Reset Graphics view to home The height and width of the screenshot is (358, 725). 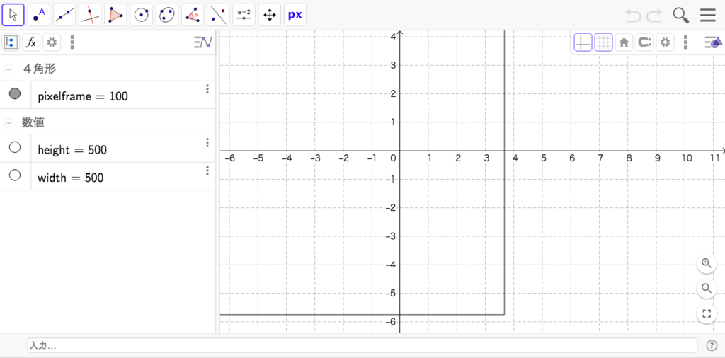tap(624, 42)
